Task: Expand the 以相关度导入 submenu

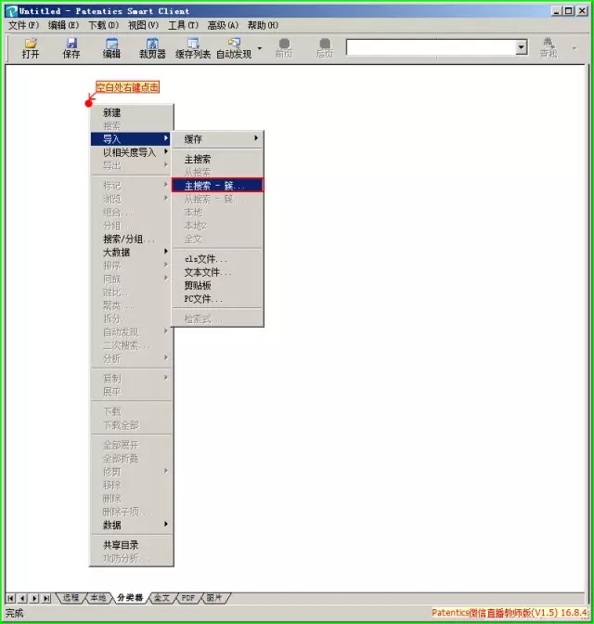Action: pyautogui.click(x=130, y=152)
